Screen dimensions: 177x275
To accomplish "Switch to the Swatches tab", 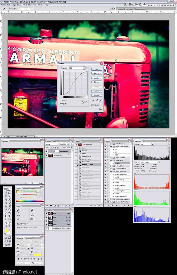I will [x=26, y=188].
